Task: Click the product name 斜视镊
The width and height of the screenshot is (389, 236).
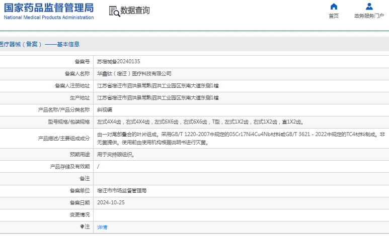Action: (105, 109)
